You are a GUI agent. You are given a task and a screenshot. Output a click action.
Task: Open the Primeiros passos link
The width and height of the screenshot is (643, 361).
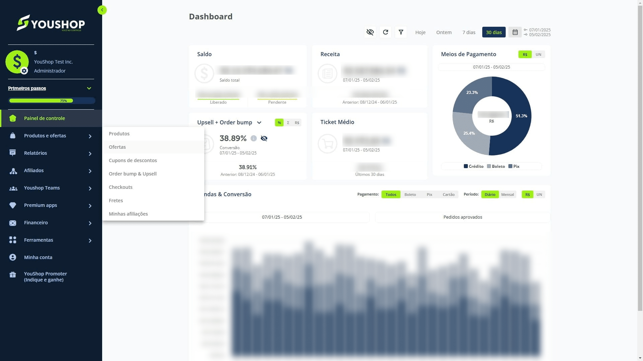(27, 88)
